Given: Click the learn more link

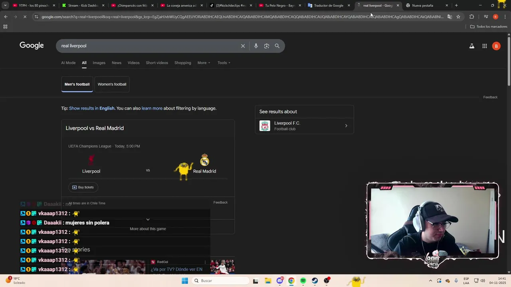Looking at the screenshot, I should 152,108.
